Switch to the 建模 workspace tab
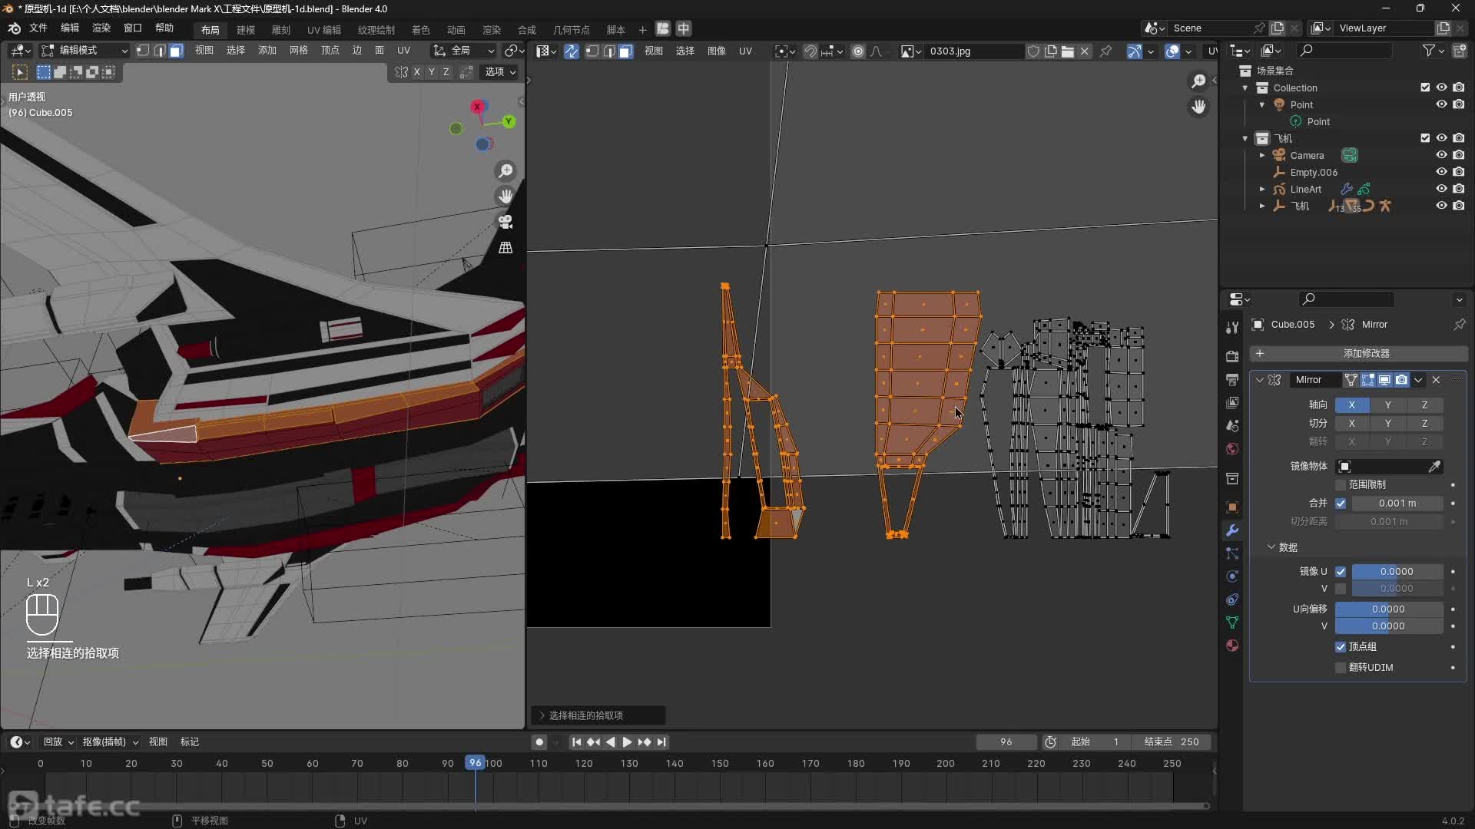 (x=246, y=30)
